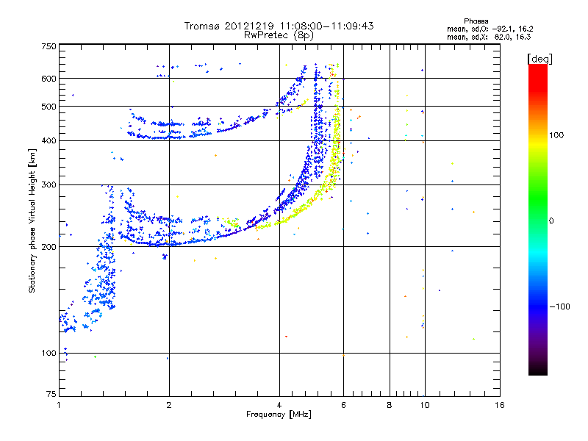Click the y-axis tick label '750'
This screenshot has height=441, width=588.
pos(49,46)
